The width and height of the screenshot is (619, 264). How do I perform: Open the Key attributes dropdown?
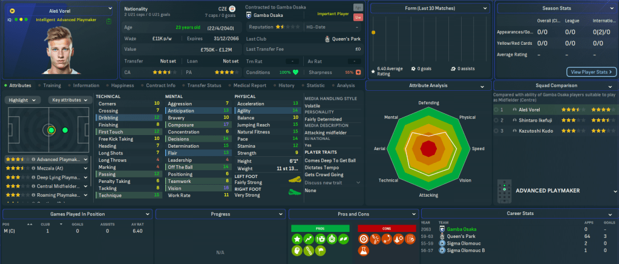[x=68, y=100]
